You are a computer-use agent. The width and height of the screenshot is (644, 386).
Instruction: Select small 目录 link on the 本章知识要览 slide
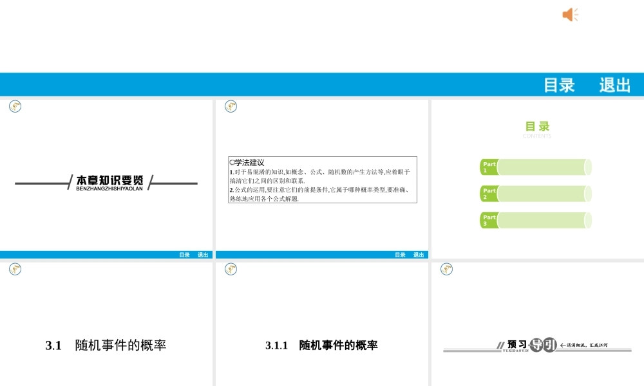184,255
